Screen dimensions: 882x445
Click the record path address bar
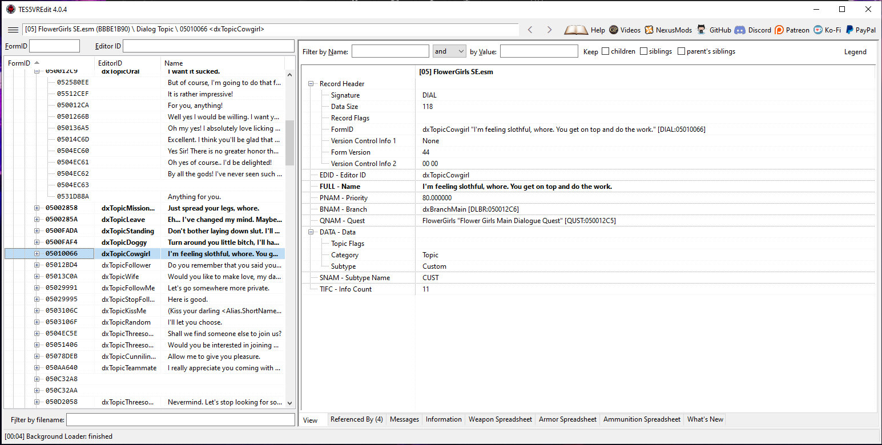click(x=271, y=29)
